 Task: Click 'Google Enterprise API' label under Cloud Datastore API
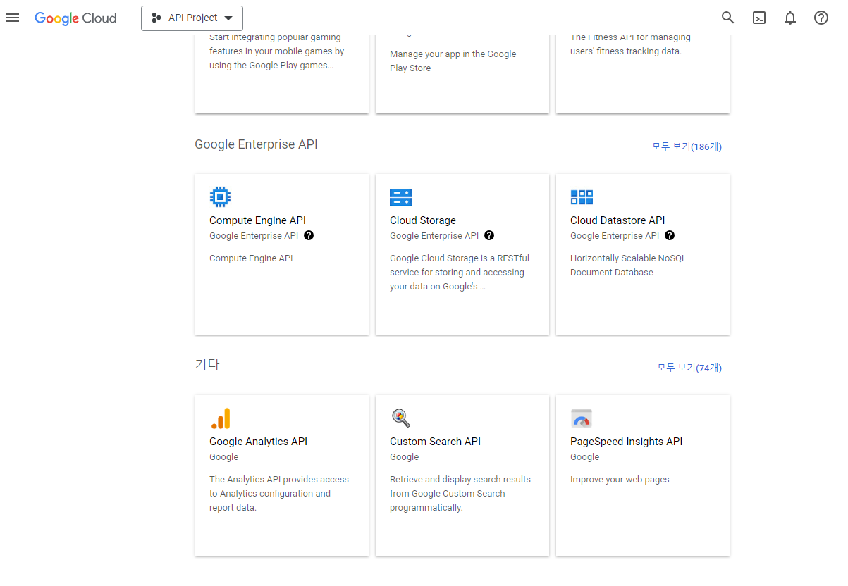(615, 236)
